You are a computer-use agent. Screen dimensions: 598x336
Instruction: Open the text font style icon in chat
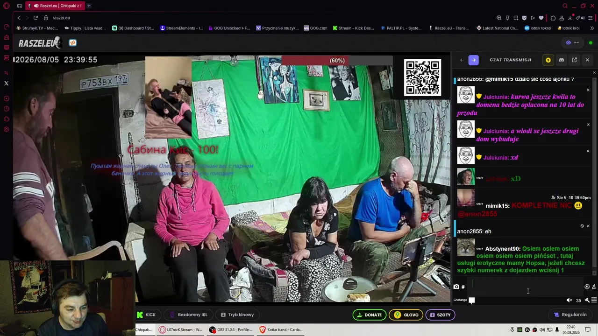[x=594, y=287]
